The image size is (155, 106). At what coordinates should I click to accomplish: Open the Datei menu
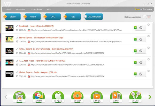8,9
